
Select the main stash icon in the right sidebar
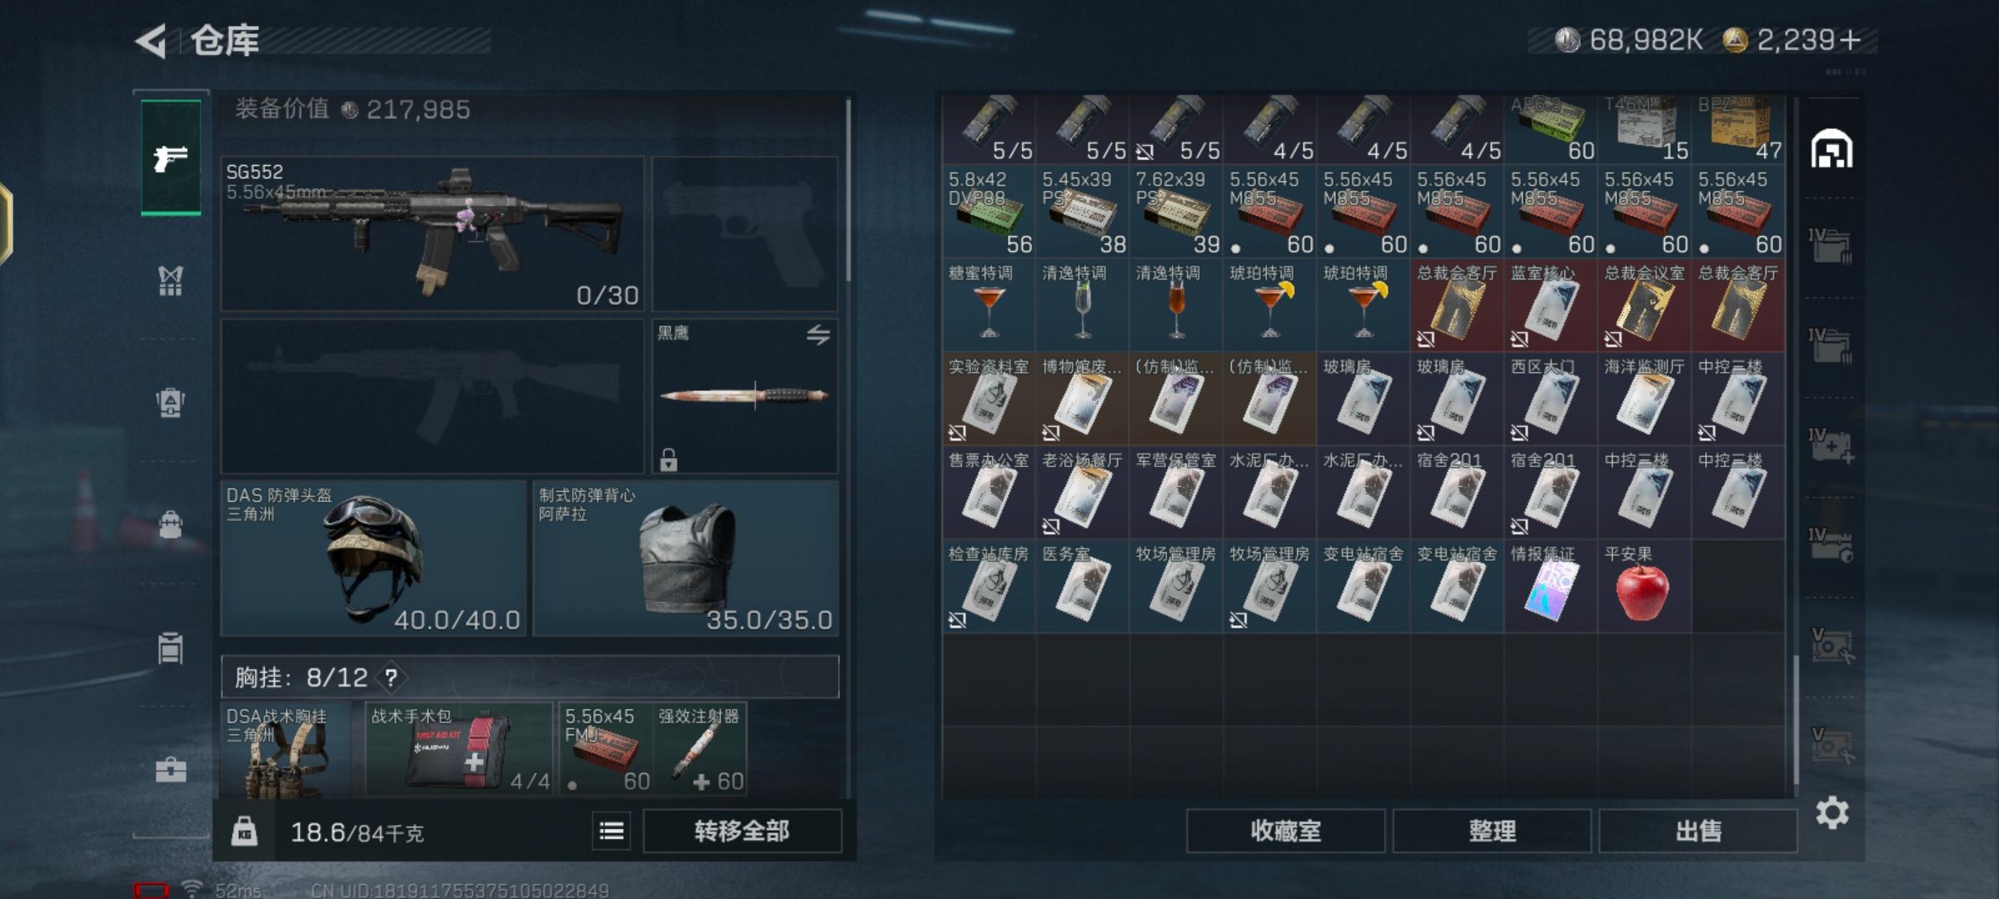click(x=1832, y=150)
